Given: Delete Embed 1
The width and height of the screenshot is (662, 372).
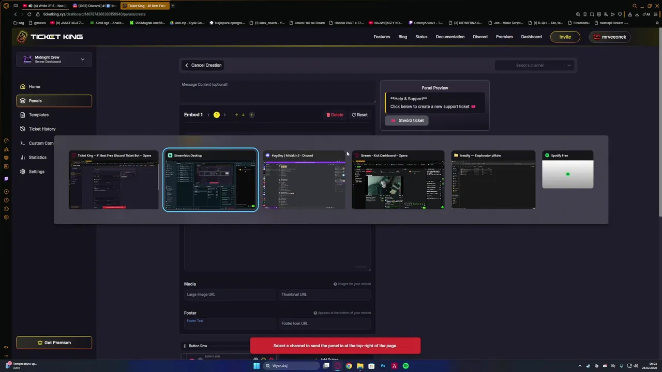Looking at the screenshot, I should click(335, 115).
